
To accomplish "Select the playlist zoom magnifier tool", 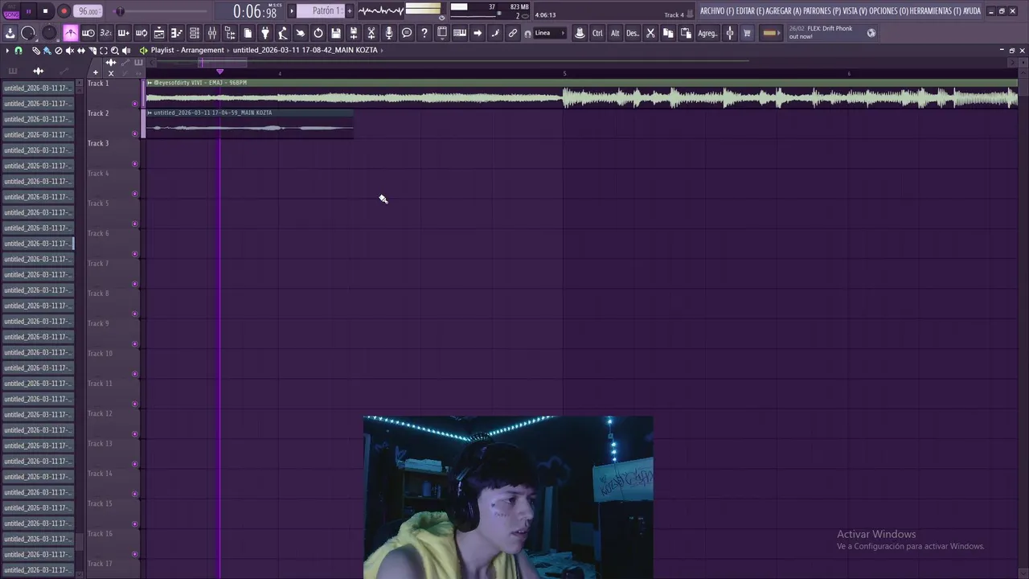I will (x=114, y=51).
